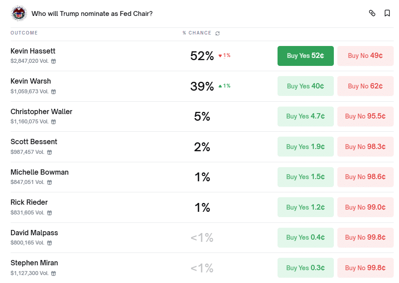Viewport: 399px width, 283px height.
Task: Buy No at 62¢ for Kevin Warsh
Action: tap(365, 86)
